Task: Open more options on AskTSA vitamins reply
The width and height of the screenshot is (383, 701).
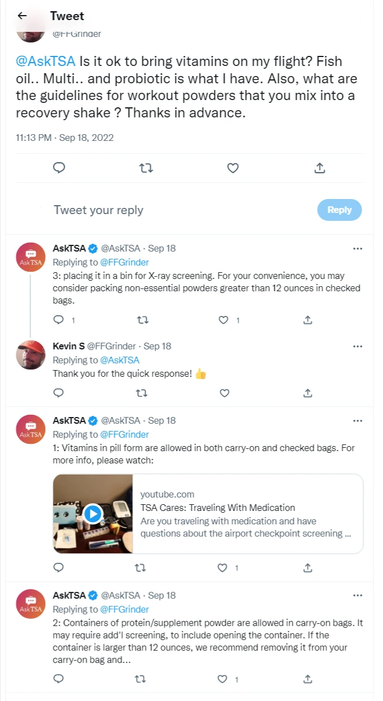Action: pyautogui.click(x=358, y=420)
